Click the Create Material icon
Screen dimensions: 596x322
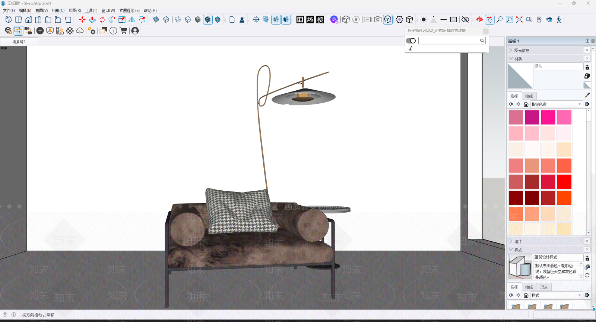[587, 76]
